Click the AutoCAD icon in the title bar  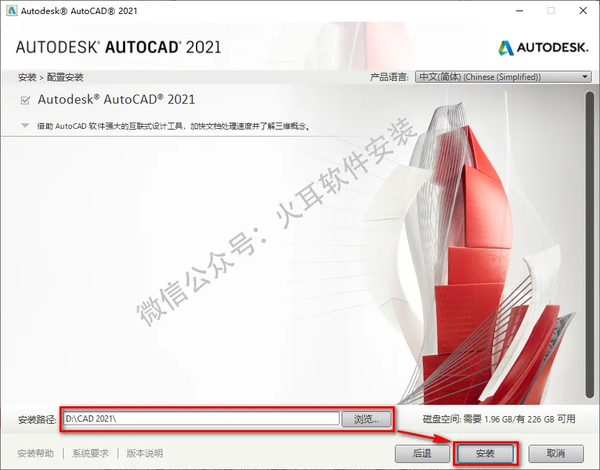pyautogui.click(x=12, y=11)
